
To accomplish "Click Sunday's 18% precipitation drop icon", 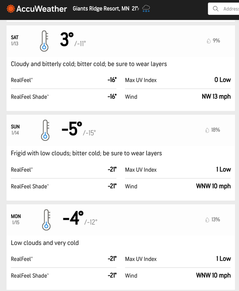I will click(x=207, y=130).
